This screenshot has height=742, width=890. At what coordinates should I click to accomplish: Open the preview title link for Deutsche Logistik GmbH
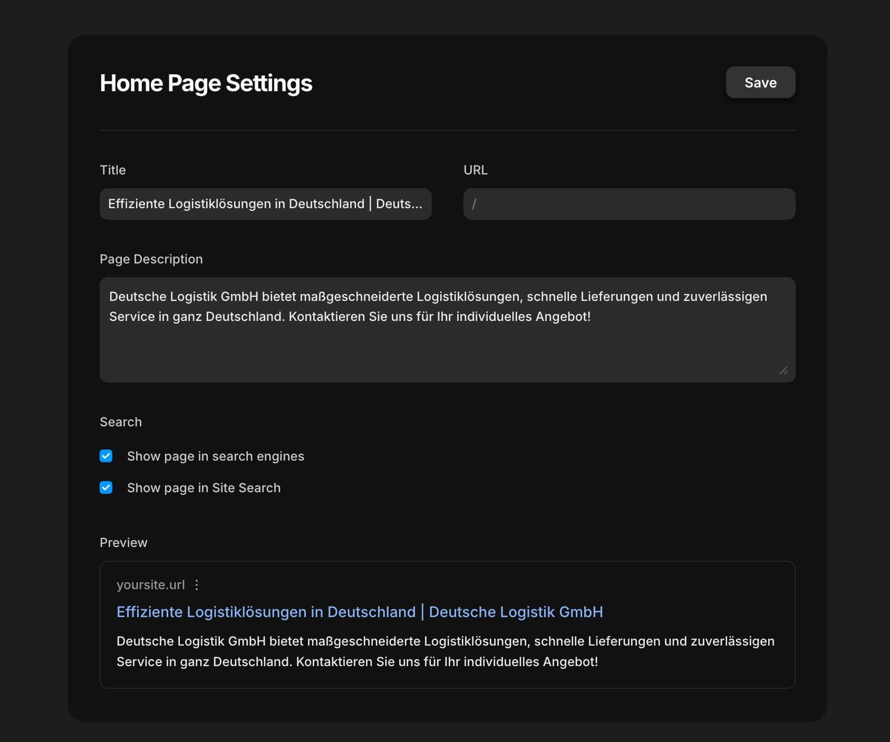(360, 612)
